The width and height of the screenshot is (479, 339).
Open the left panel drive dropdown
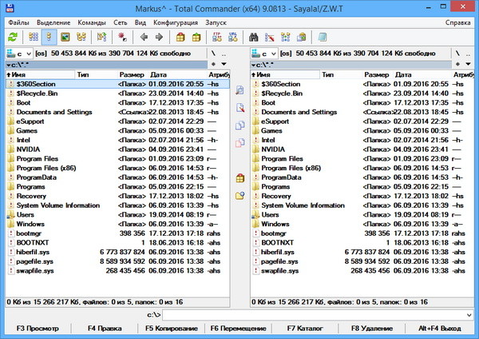click(19, 54)
